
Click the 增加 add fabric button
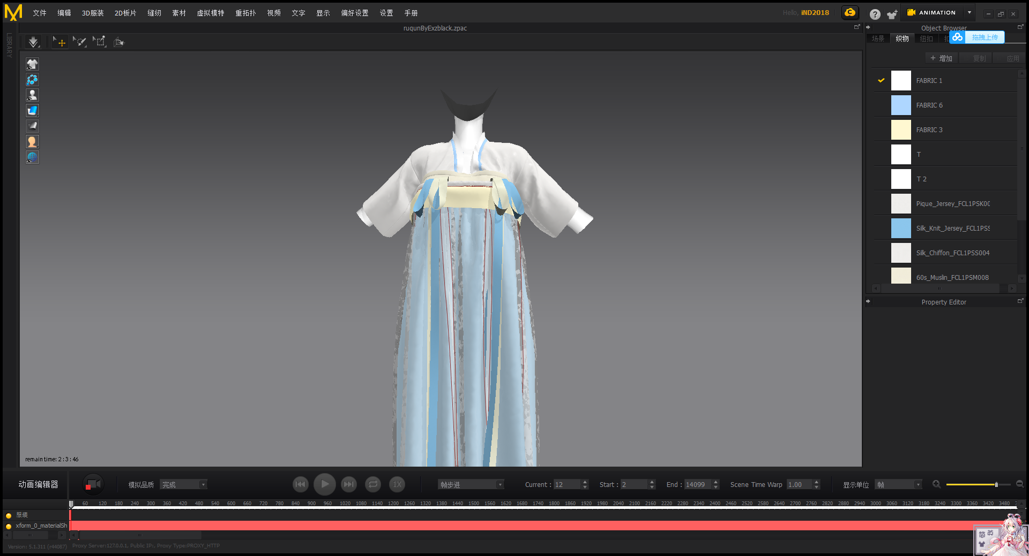[942, 58]
